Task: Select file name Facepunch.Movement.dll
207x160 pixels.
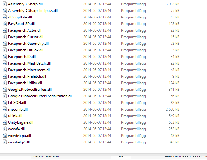Action: click(x=29, y=70)
